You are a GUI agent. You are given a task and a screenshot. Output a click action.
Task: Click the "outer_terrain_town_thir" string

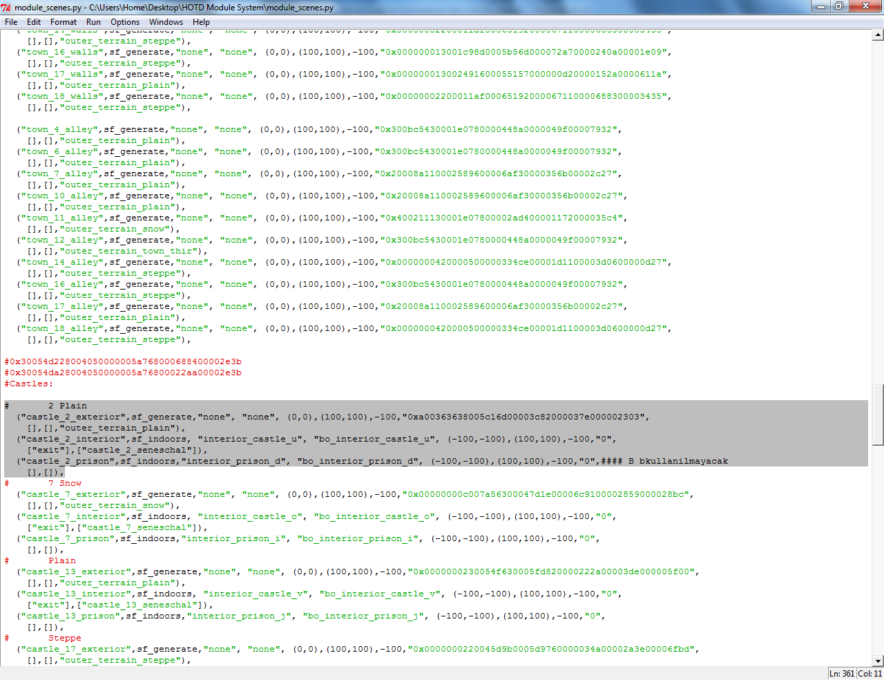coord(128,251)
